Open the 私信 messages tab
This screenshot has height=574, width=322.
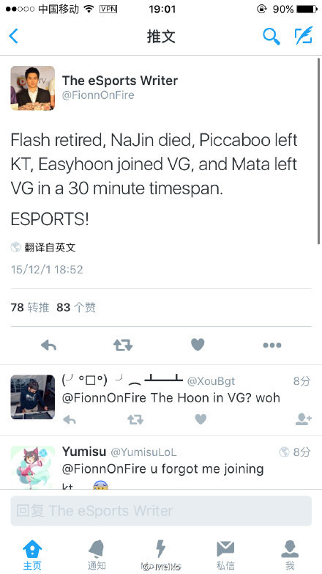(225, 554)
